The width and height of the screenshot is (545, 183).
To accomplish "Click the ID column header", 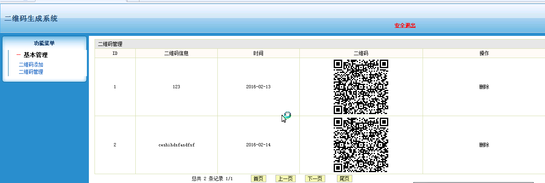I will point(115,53).
